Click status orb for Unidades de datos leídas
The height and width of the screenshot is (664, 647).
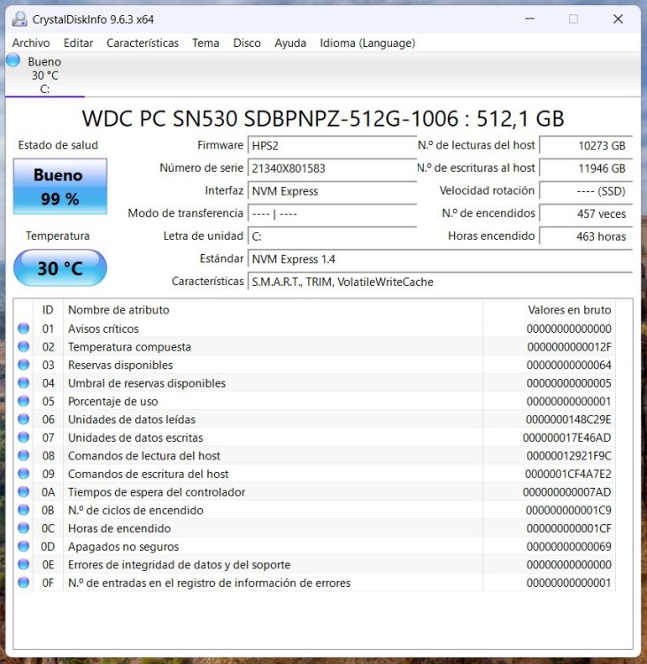coord(24,420)
